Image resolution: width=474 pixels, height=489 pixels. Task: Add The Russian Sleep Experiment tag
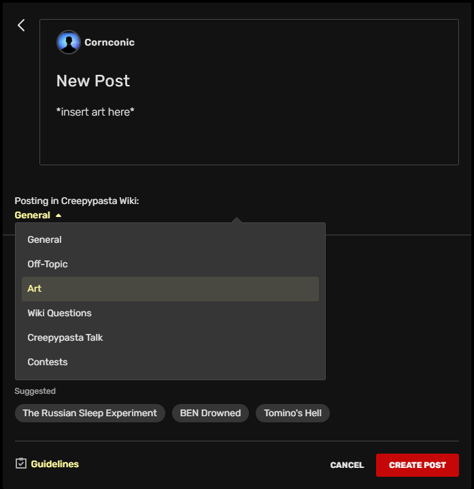pos(90,413)
